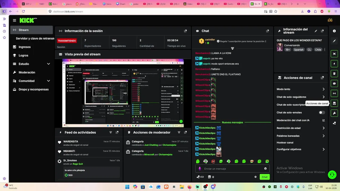Pop out the Información de la sesión panel
The width and height of the screenshot is (340, 191).
pyautogui.click(x=185, y=31)
